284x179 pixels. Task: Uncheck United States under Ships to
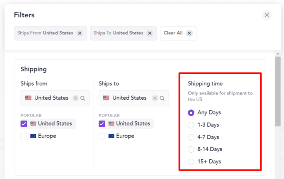pyautogui.click(x=102, y=124)
